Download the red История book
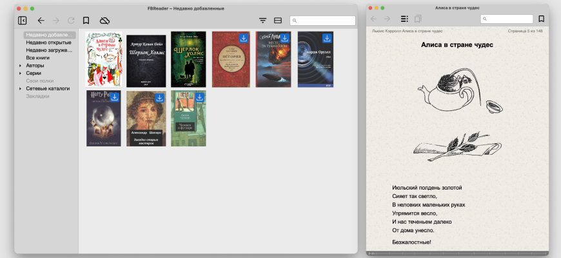Image resolution: width=561 pixels, height=258 pixels. tap(243, 38)
